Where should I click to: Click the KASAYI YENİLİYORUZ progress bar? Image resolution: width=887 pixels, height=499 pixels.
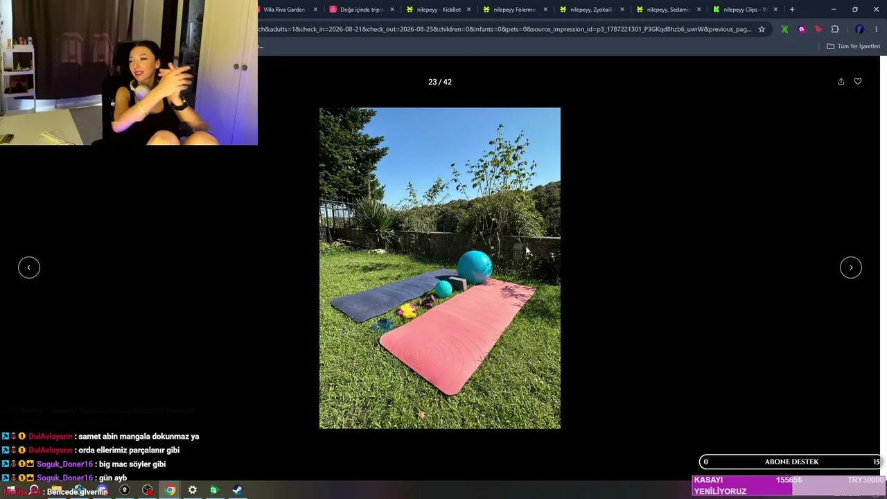tap(789, 485)
